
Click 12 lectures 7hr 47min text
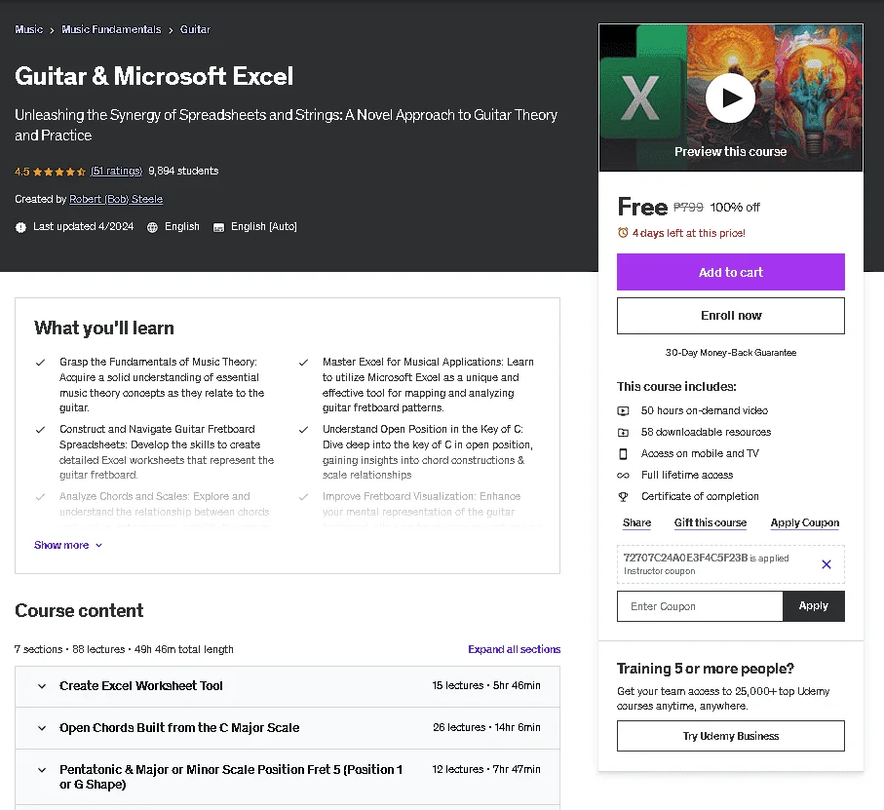tap(486, 769)
